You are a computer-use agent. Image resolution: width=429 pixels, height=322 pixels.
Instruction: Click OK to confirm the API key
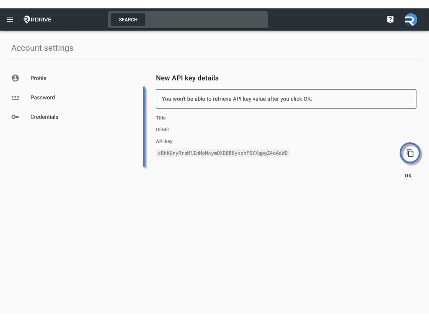[x=408, y=176]
